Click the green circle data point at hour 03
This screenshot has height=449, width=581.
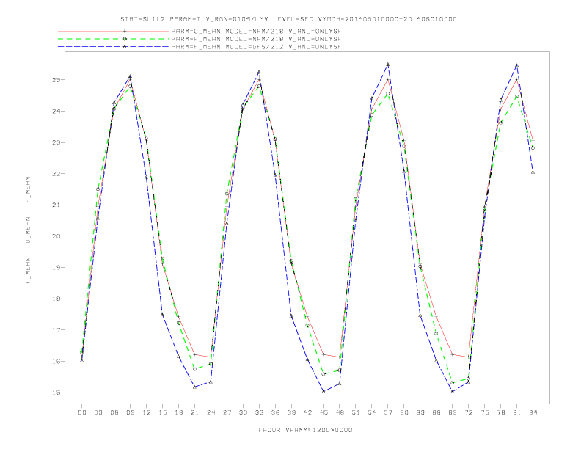click(98, 189)
